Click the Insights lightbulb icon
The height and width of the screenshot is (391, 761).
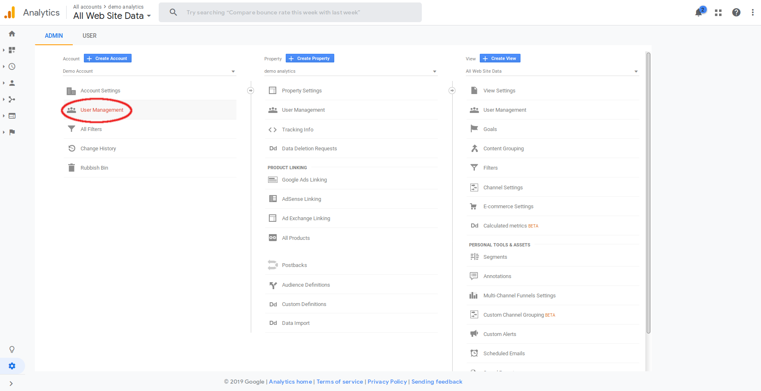point(12,349)
